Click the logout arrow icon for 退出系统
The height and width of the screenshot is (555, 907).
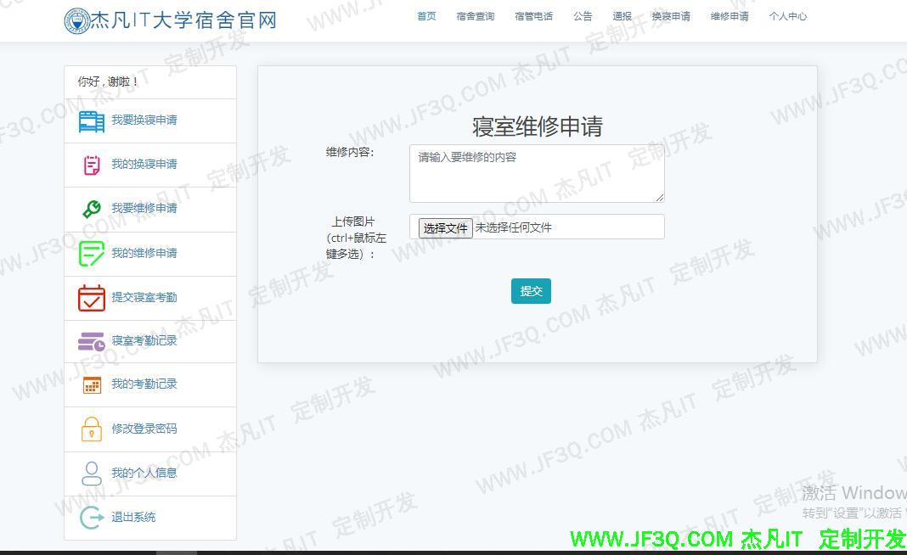point(92,518)
